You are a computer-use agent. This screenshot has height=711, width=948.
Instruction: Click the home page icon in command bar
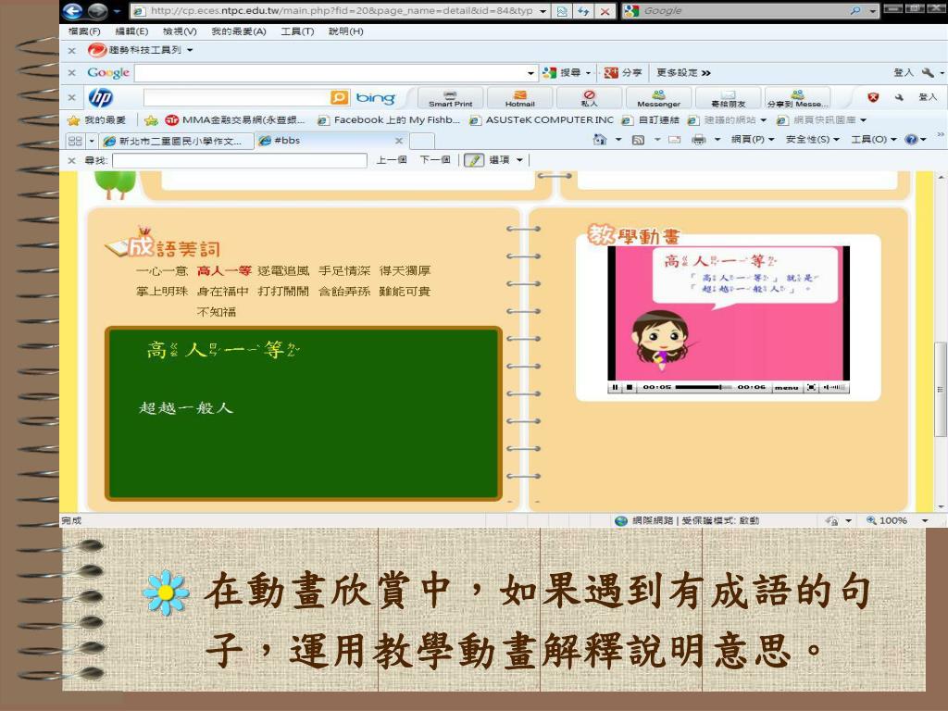[x=600, y=140]
